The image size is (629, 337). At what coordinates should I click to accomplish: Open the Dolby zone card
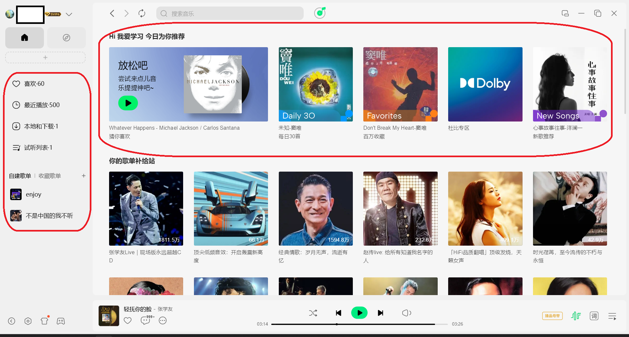coord(485,84)
